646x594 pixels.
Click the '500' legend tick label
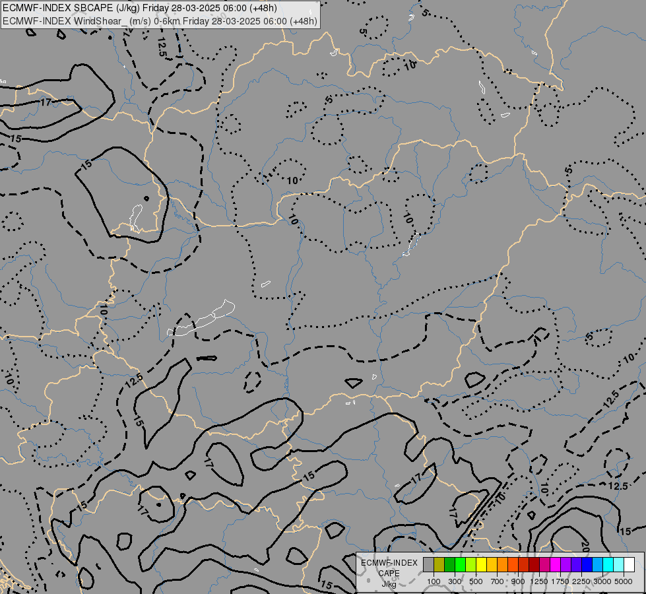coord(476,581)
